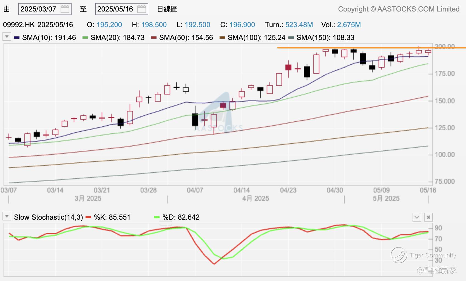Click the SMA(20) green color swatch

tap(85, 38)
